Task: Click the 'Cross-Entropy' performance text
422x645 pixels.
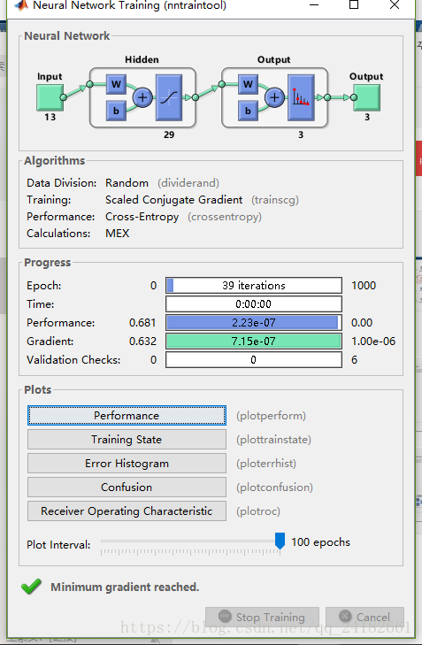Action: pyautogui.click(x=142, y=217)
